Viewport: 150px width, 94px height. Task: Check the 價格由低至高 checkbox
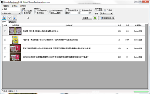[66, 10]
